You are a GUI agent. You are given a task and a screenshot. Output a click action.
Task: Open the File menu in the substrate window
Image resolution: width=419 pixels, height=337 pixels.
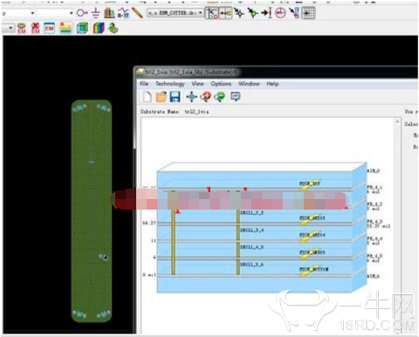coord(144,84)
